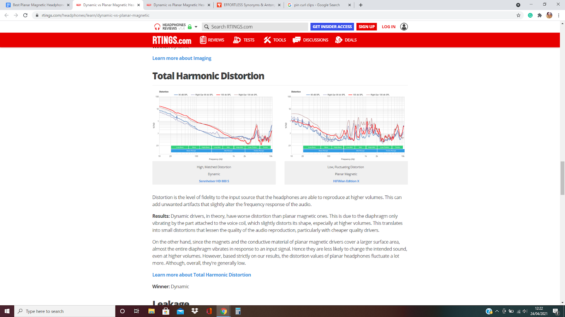This screenshot has height=317, width=565.
Task: Close the Best Planar Magnetic Headphones tab
Action: click(68, 5)
